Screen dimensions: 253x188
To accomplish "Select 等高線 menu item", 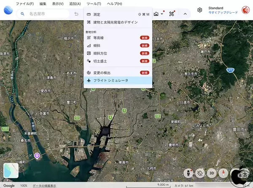I will pyautogui.click(x=118, y=38).
